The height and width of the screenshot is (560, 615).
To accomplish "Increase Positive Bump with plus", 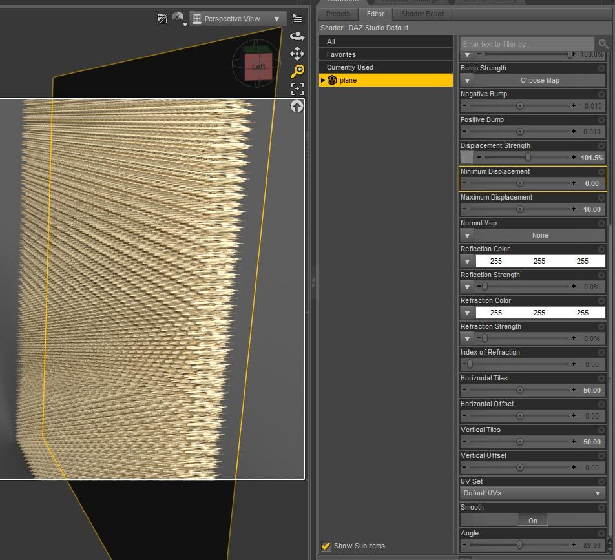I will tap(574, 131).
